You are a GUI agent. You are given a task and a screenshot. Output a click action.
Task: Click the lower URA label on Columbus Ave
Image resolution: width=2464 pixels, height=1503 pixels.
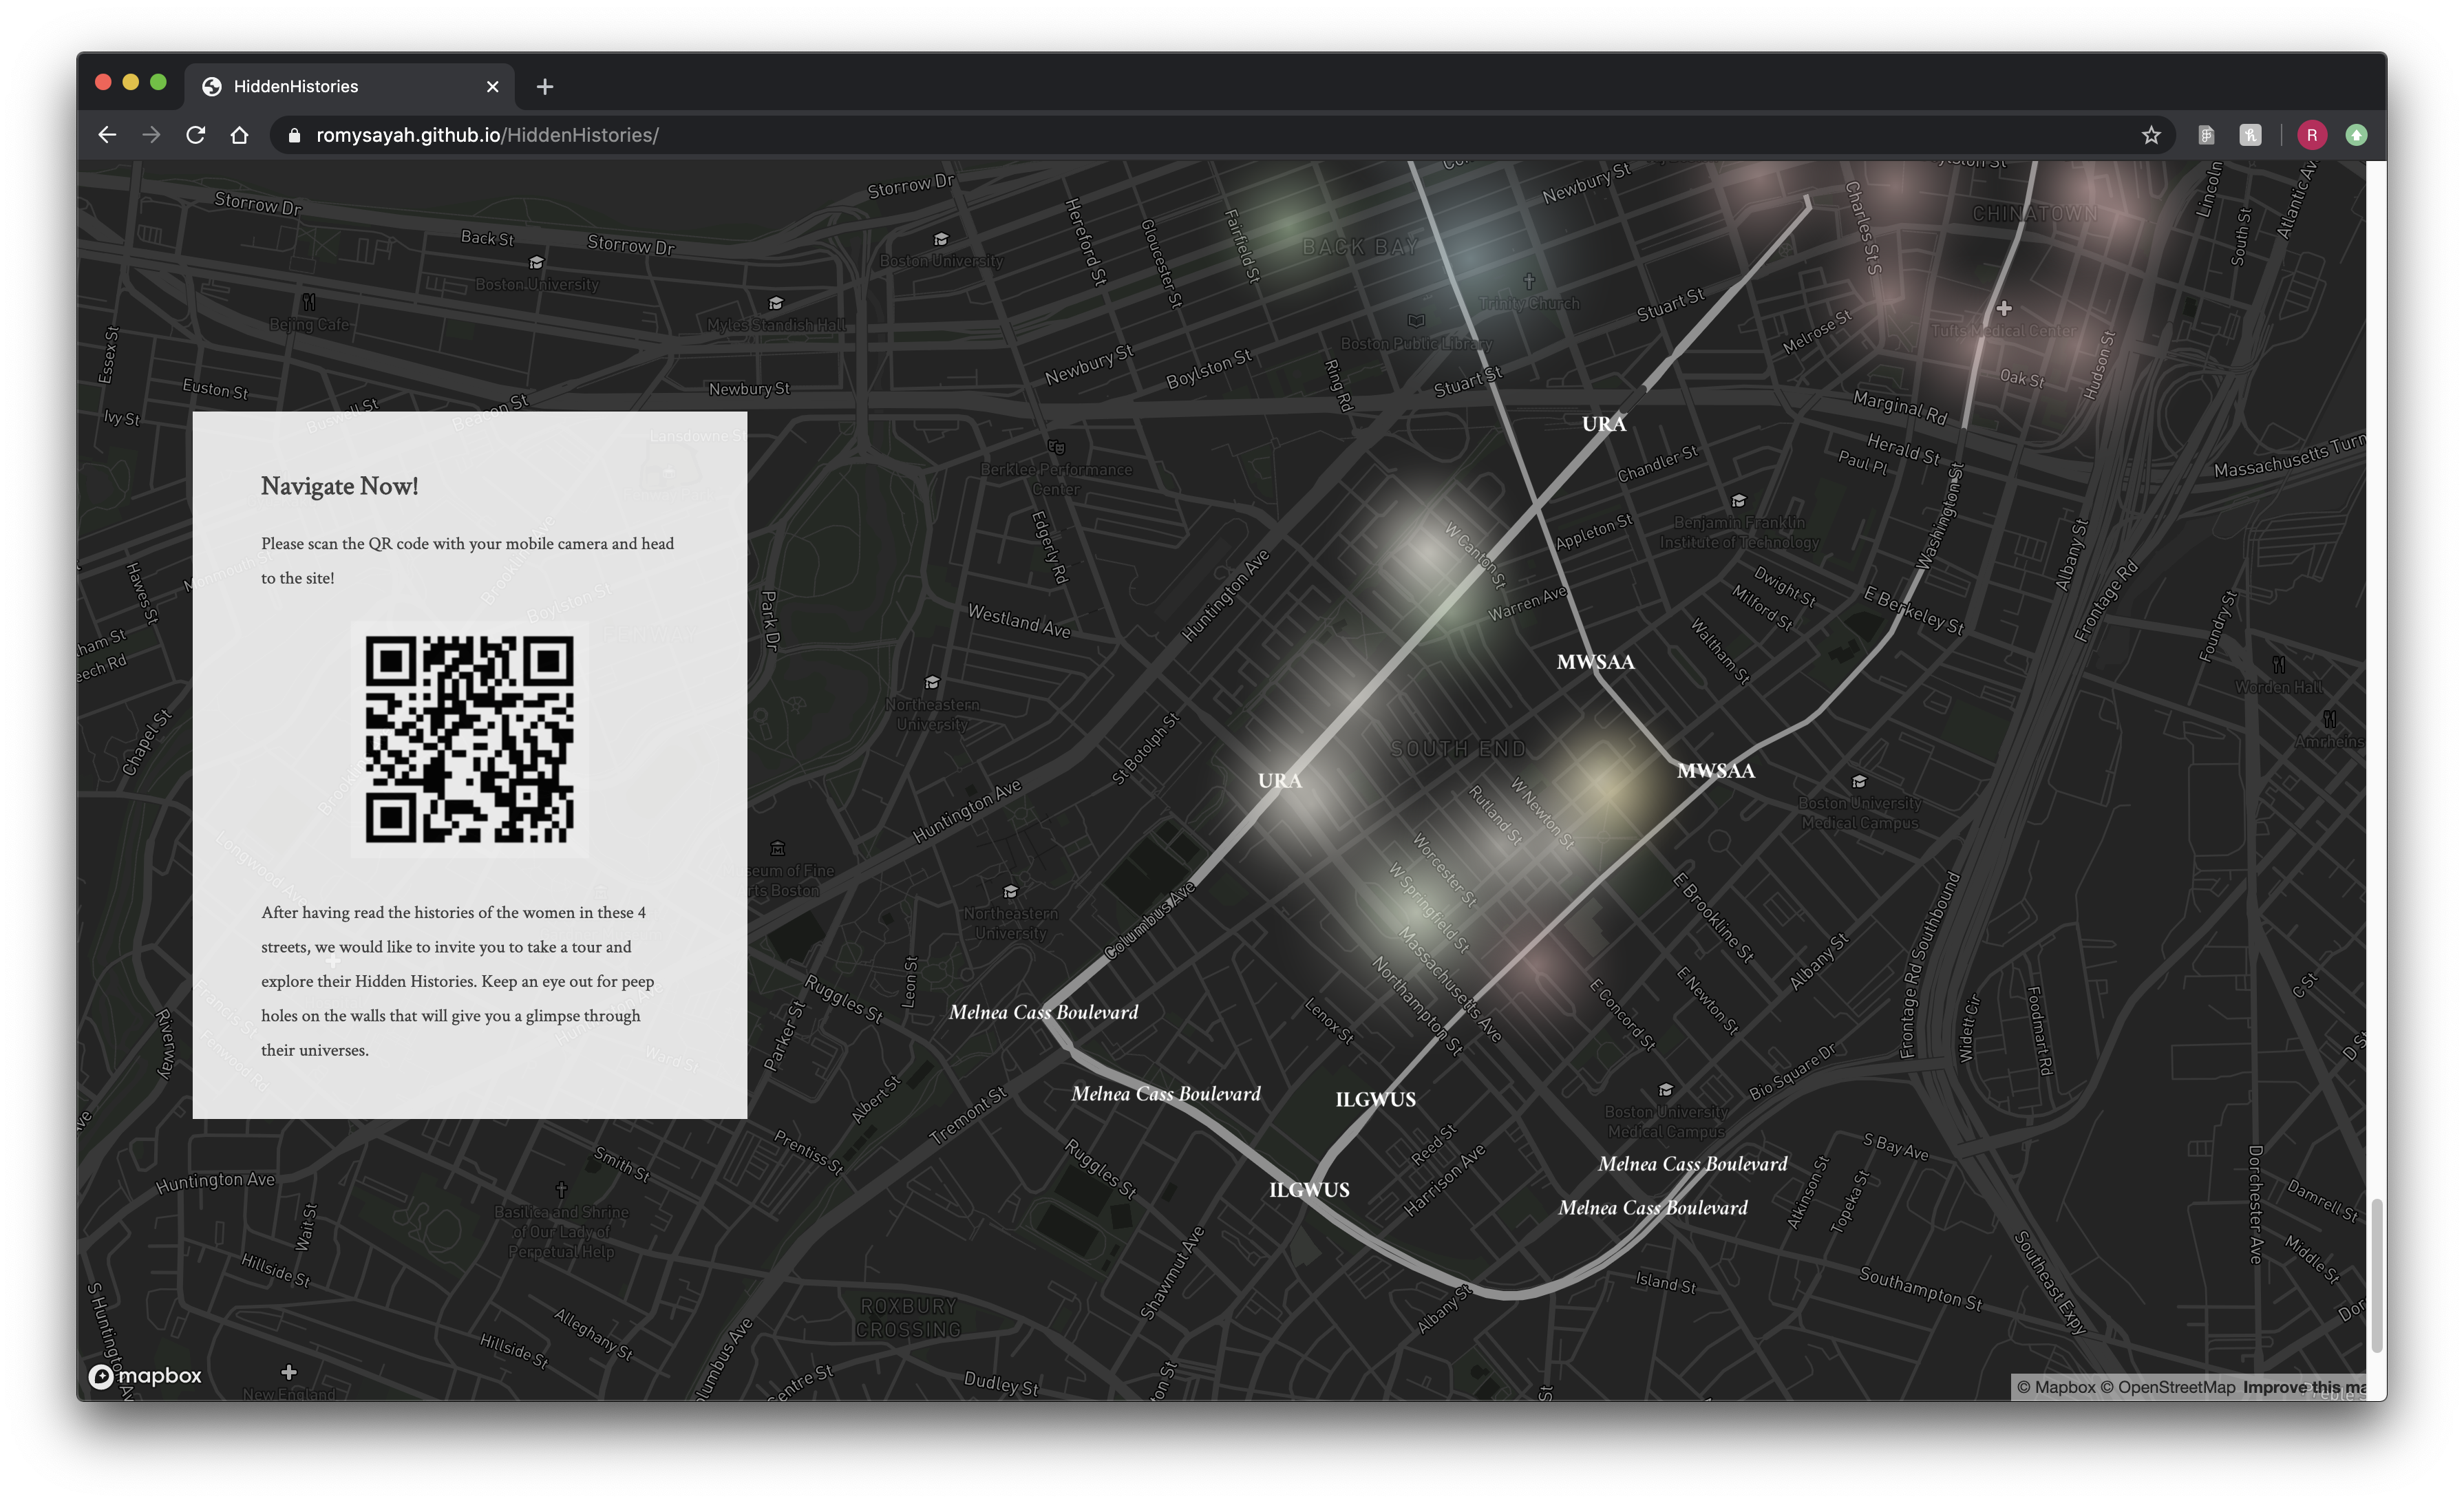click(1280, 781)
